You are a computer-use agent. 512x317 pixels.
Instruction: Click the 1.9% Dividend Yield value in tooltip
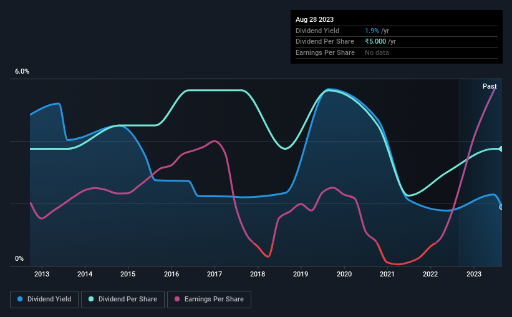click(372, 31)
